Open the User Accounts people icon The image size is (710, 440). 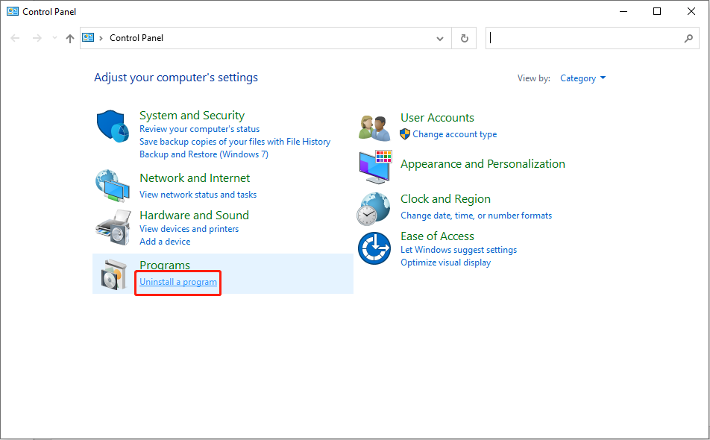click(x=374, y=128)
